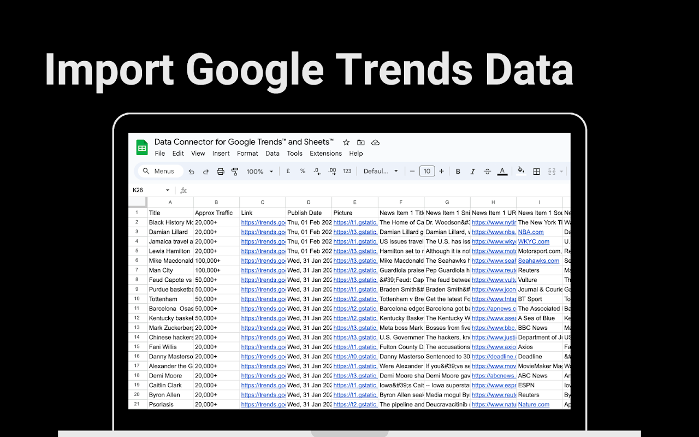This screenshot has width=699, height=437.
Task: Select the 'Psoriasis' title cell
Action: [x=170, y=404]
